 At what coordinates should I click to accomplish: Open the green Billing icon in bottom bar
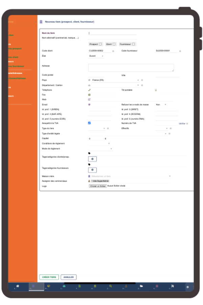point(80,286)
